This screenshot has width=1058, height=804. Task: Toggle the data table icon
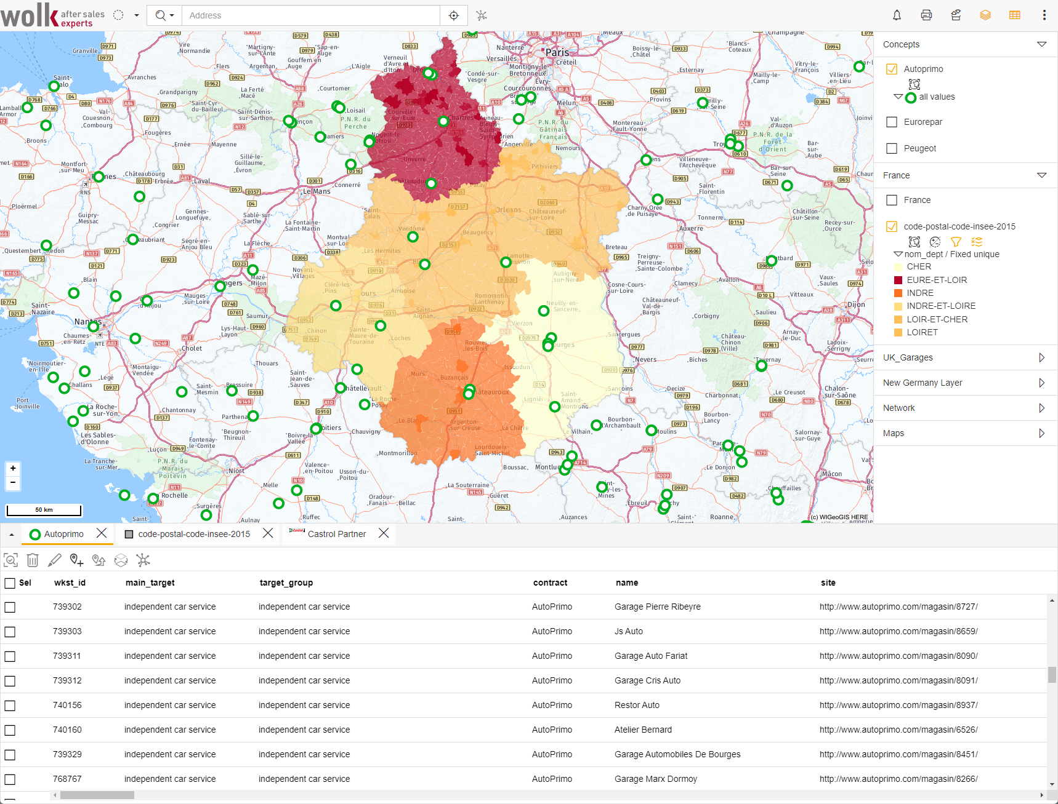click(x=1015, y=15)
